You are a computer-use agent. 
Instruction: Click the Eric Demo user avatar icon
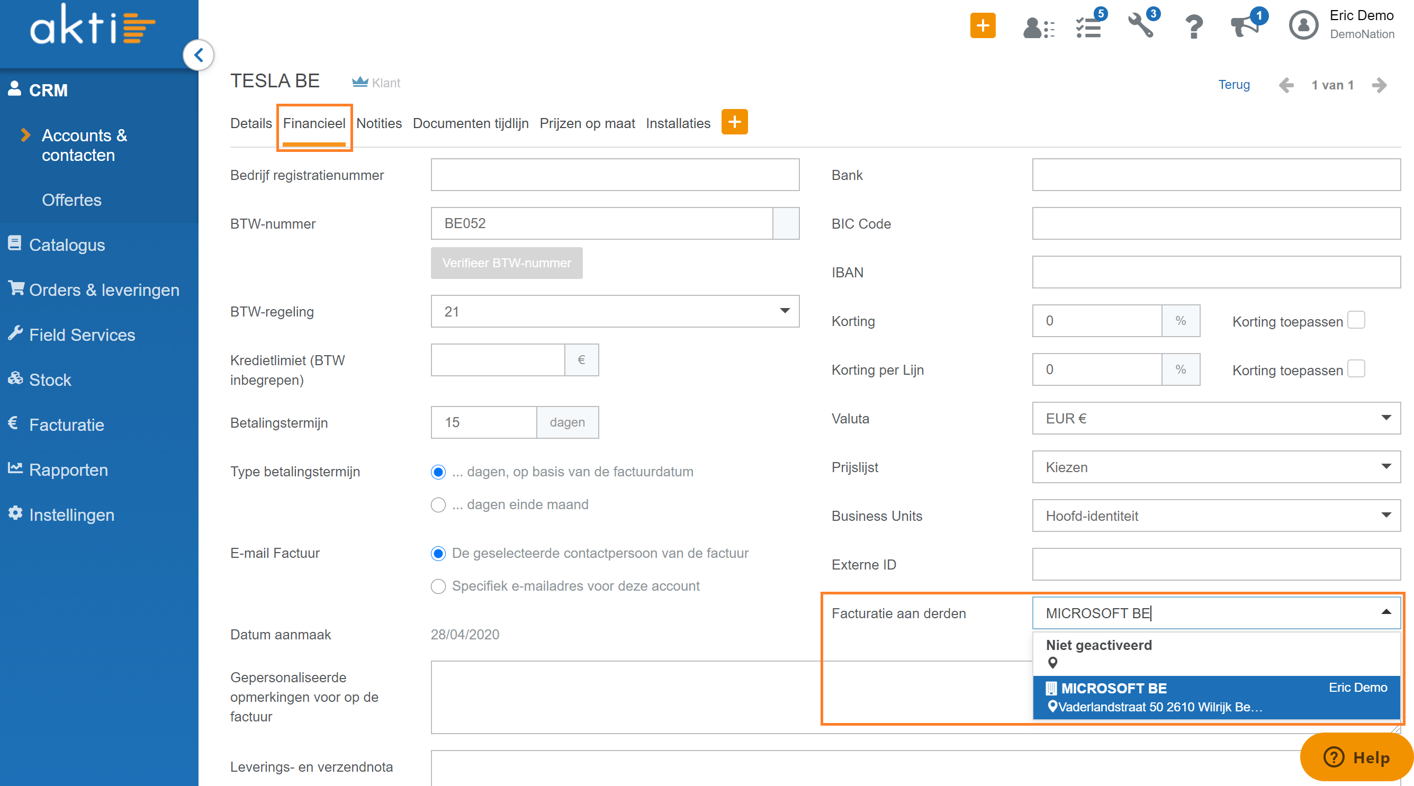pyautogui.click(x=1303, y=25)
